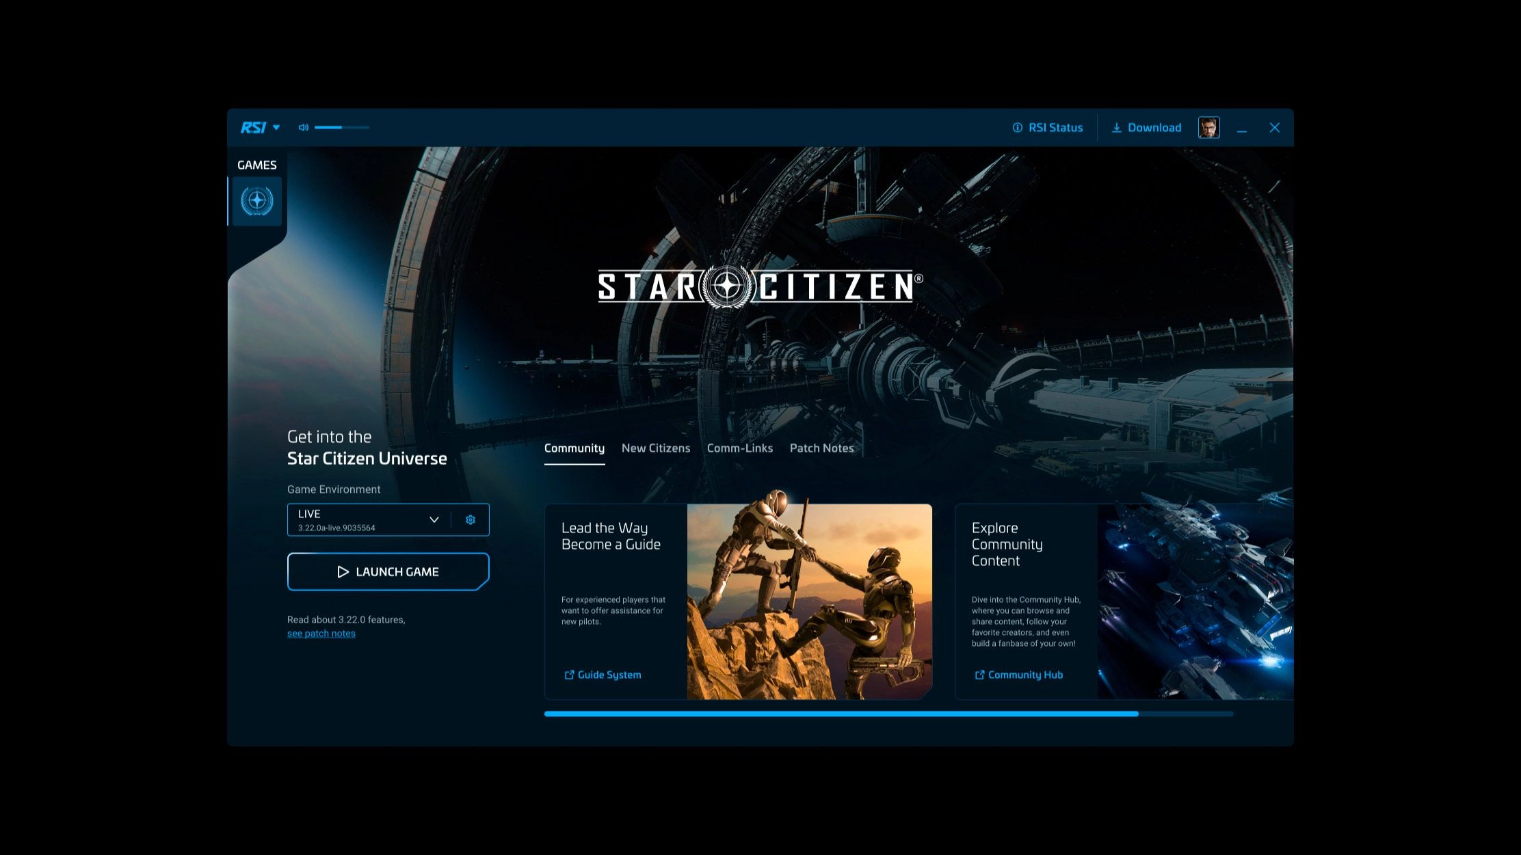Select the Community tab
This screenshot has height=855, width=1521.
click(x=574, y=448)
